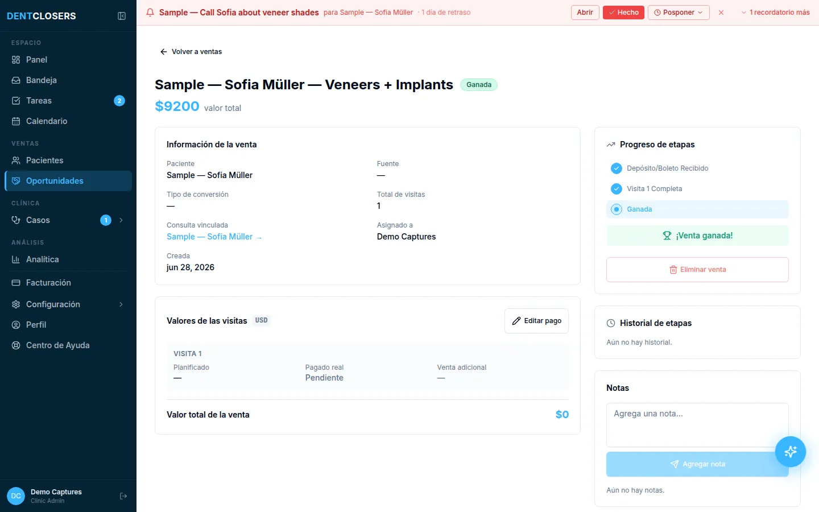This screenshot has height=512, width=819.
Task: Select the Ganada stage radio button
Action: 616,209
